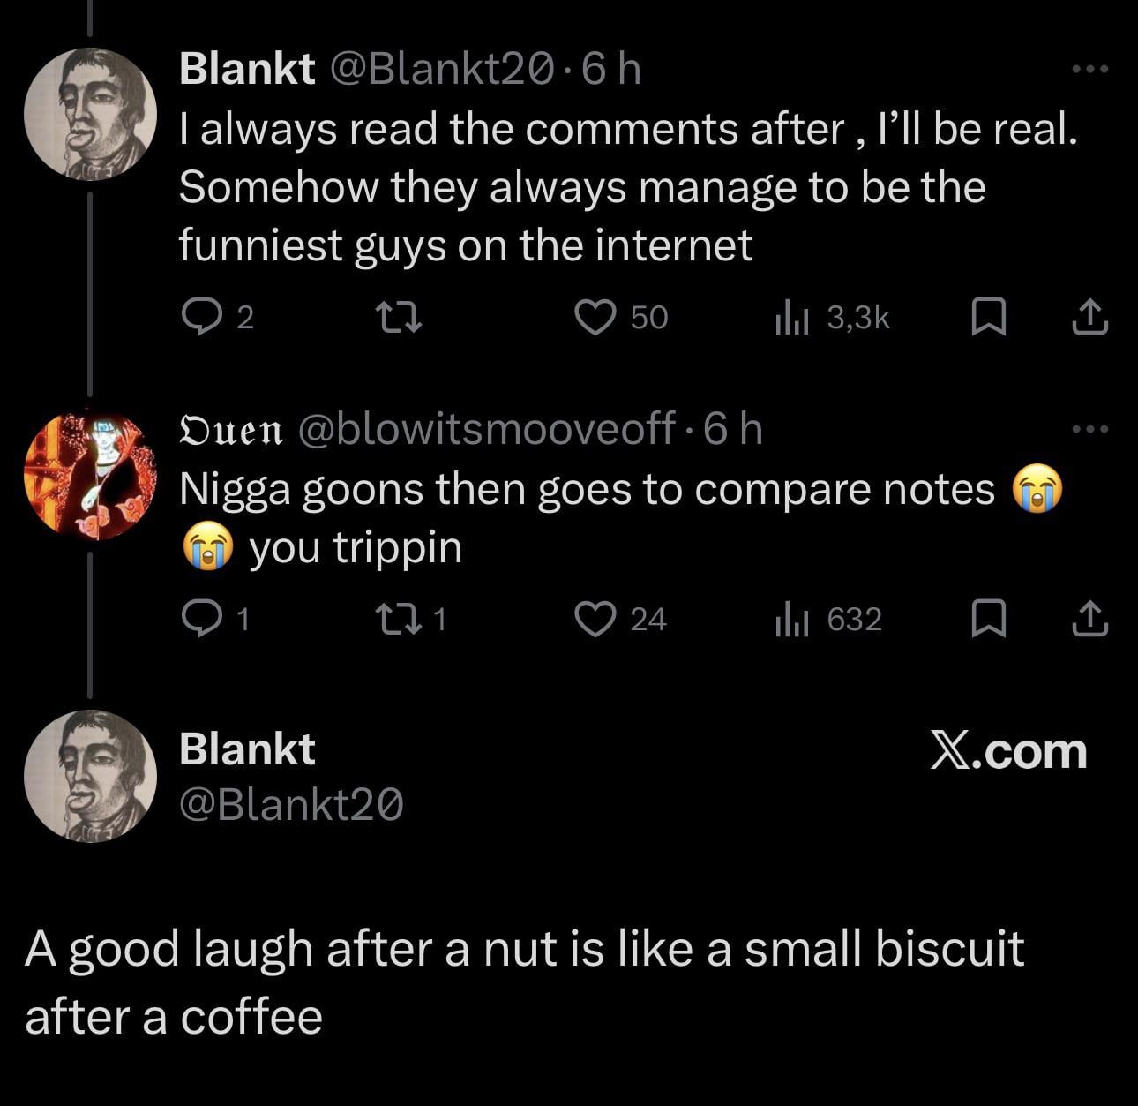The image size is (1138, 1106).
Task: Open more options on blowitsmooveoff tweet
Action: click(x=1089, y=430)
